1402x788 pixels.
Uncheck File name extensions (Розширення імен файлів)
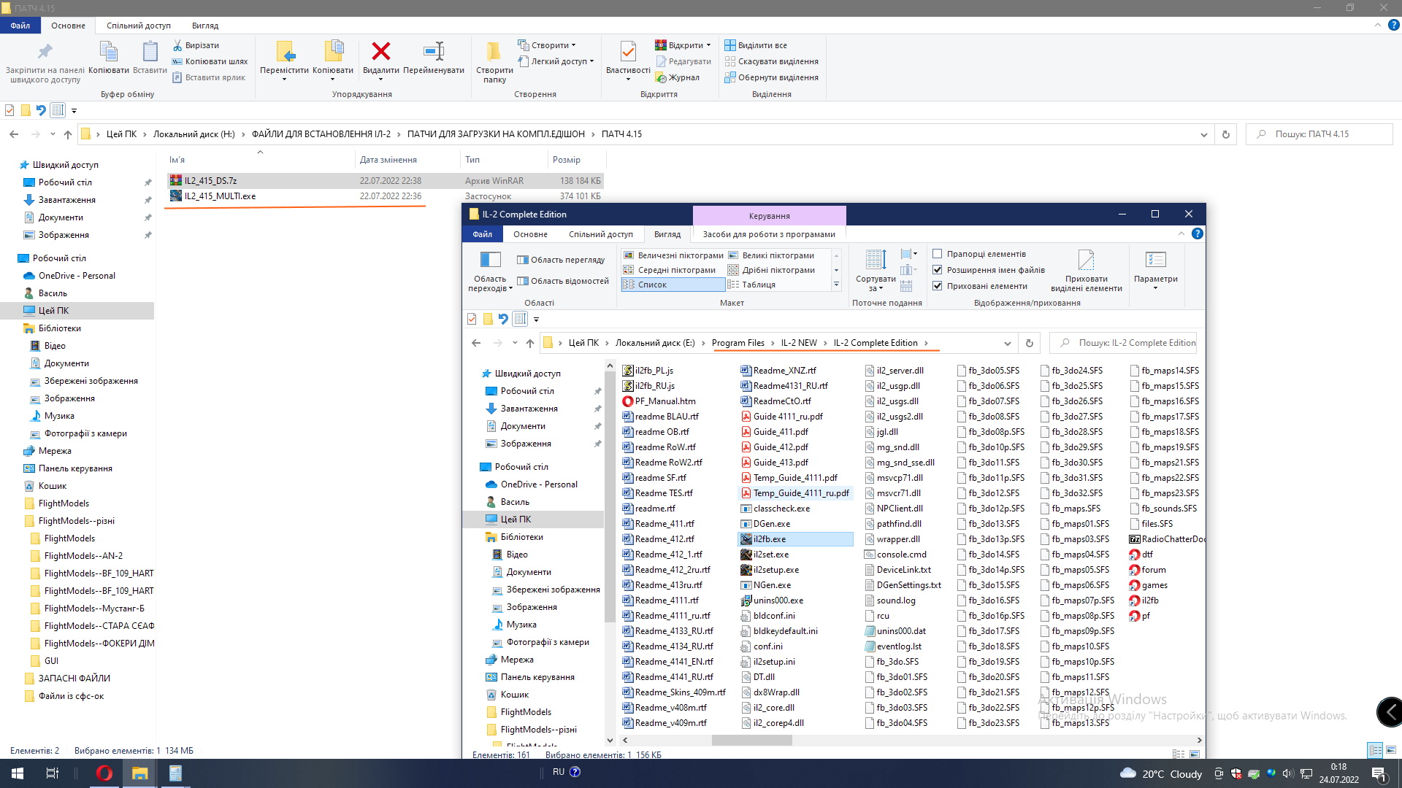[938, 270]
